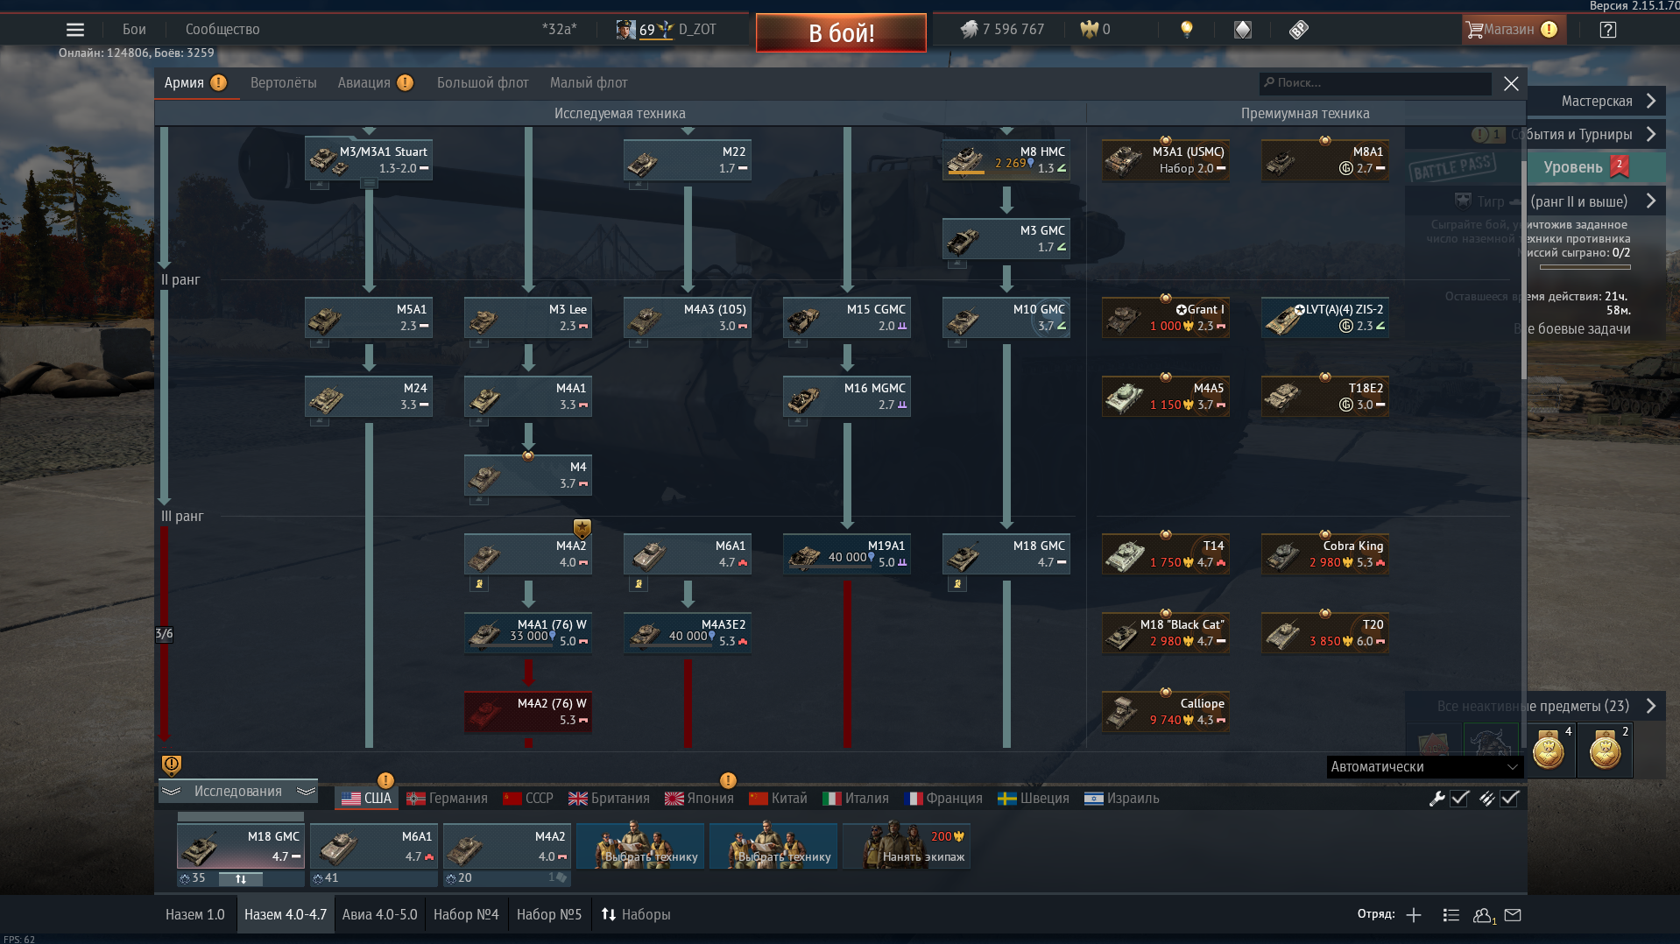
Task: Click the ammo refill icon
Action: coord(1486,798)
